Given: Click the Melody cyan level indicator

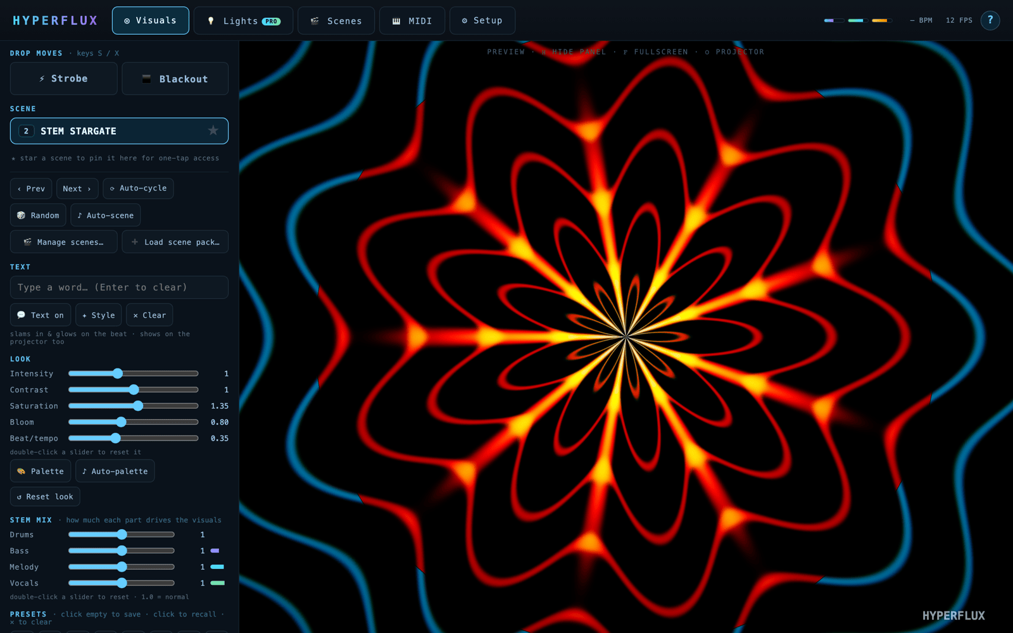Looking at the screenshot, I should [x=218, y=567].
